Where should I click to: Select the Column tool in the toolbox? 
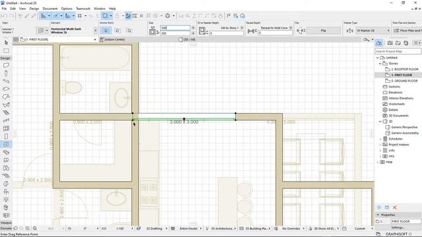coord(6,73)
